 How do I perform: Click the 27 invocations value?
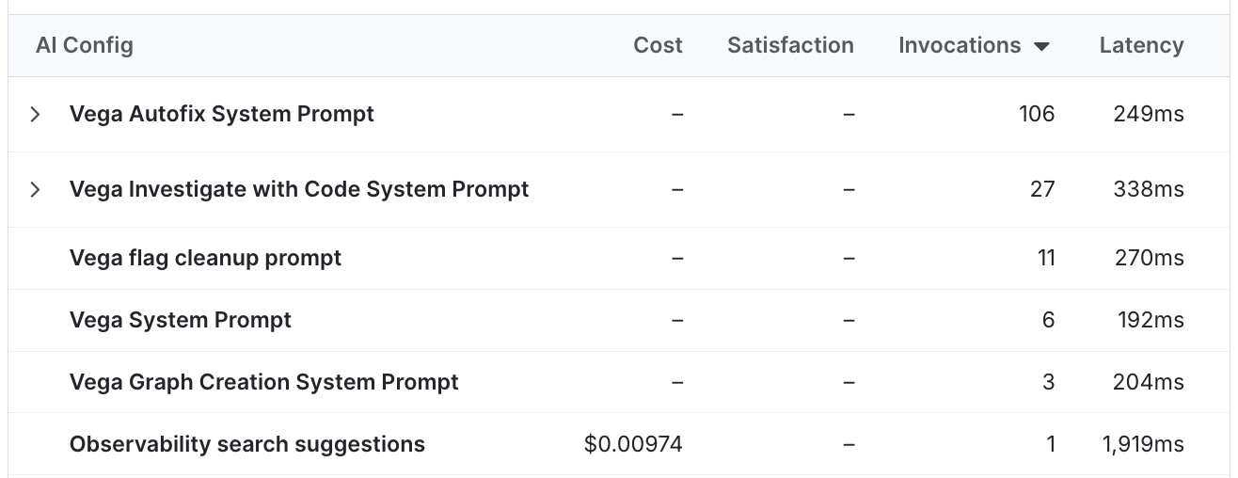1042,189
